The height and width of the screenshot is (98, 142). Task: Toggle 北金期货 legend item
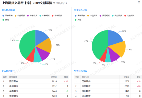[x=129, y=16]
